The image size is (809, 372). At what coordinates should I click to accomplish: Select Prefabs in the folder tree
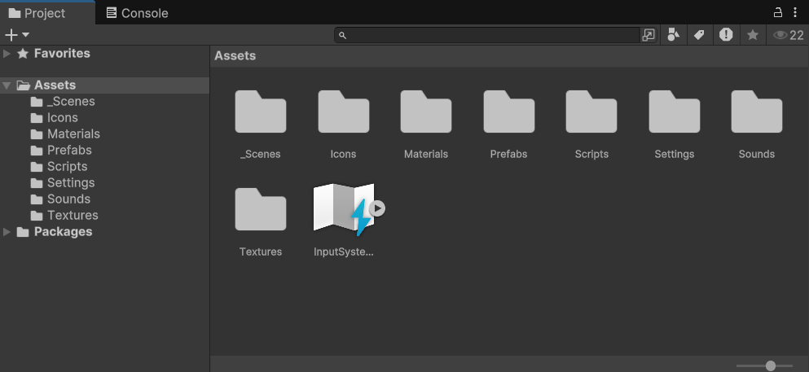(69, 151)
